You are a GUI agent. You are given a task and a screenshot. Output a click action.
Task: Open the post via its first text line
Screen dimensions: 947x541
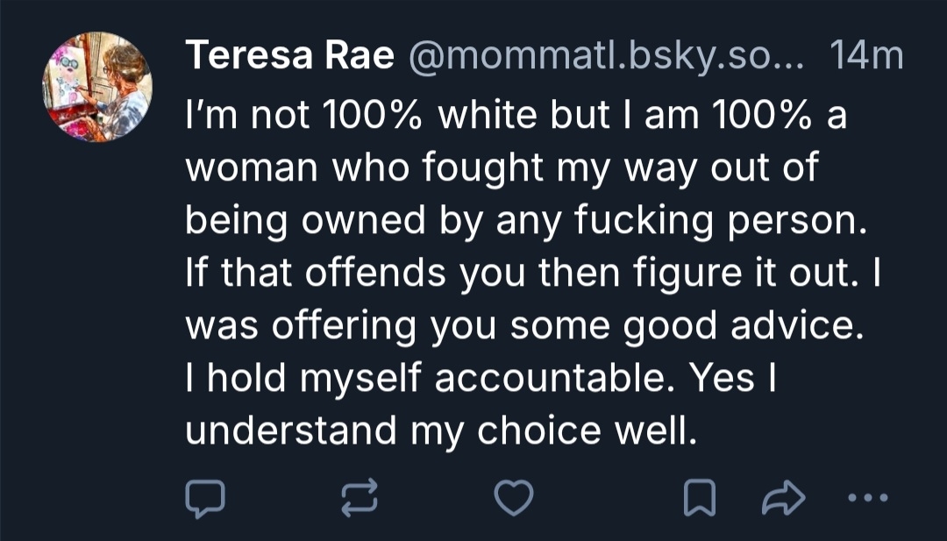tap(516, 117)
